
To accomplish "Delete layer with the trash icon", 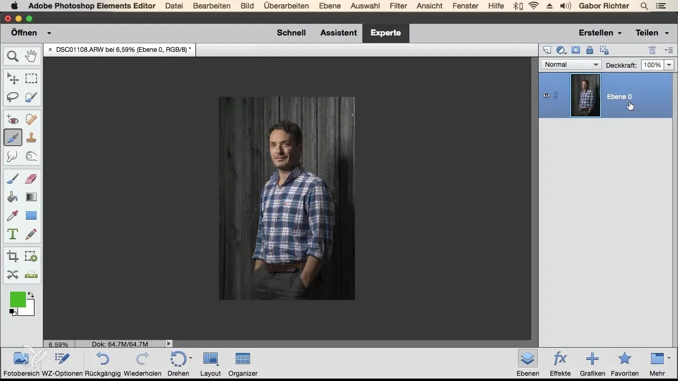I will (x=653, y=50).
